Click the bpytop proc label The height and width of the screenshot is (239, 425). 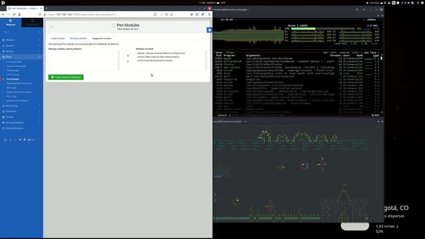pyautogui.click(x=218, y=52)
